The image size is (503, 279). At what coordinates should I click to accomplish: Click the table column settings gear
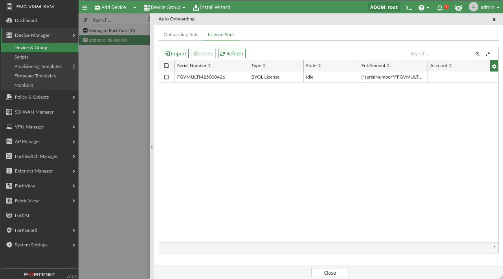(x=494, y=66)
